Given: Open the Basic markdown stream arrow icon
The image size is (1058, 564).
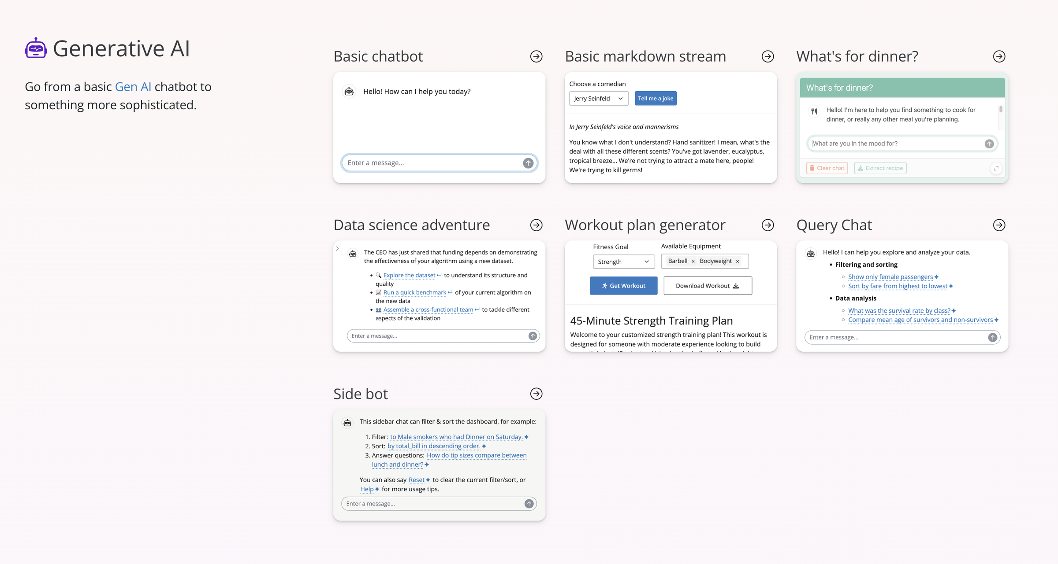Looking at the screenshot, I should pos(768,56).
